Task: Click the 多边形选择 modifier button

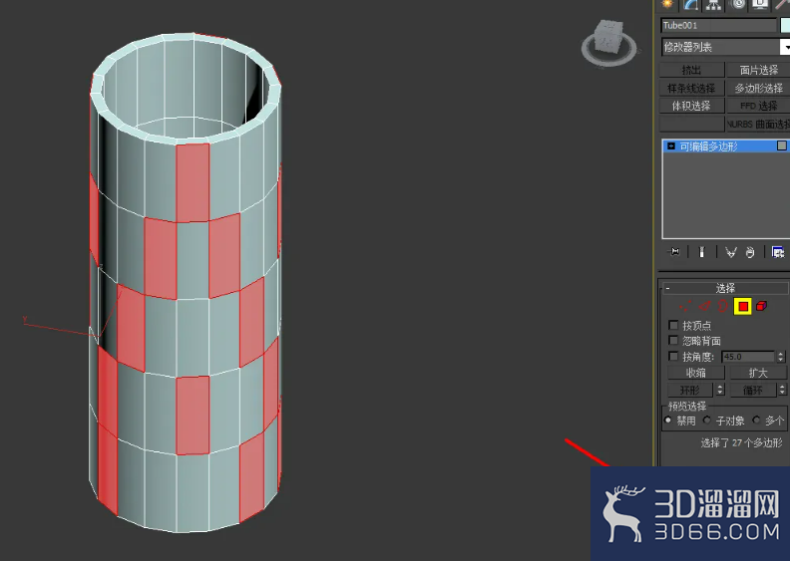Action: click(758, 88)
